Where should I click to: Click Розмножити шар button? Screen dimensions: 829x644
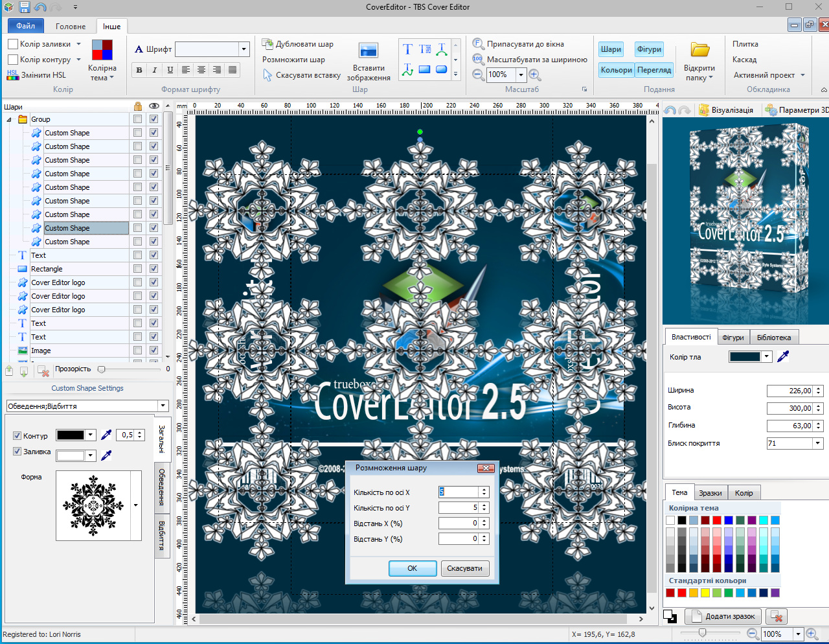point(293,60)
